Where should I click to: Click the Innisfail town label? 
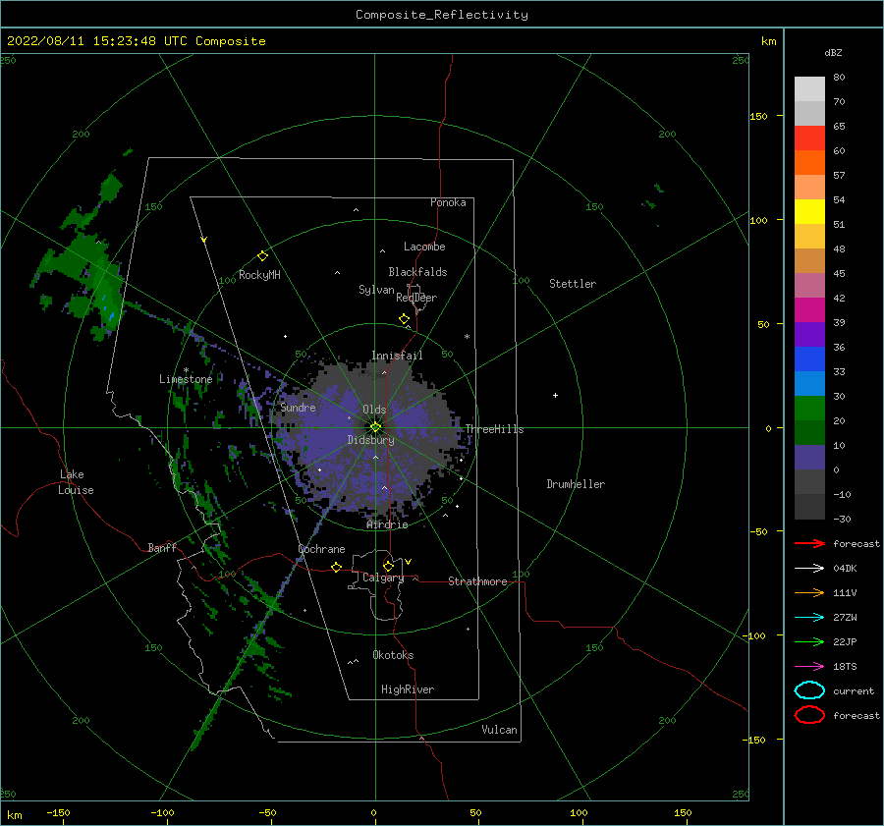point(397,356)
